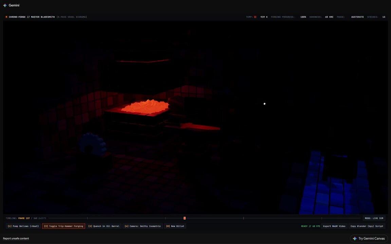Toggle Trip-Hammer Forging mode
391x244 pixels.
[x=63, y=226]
